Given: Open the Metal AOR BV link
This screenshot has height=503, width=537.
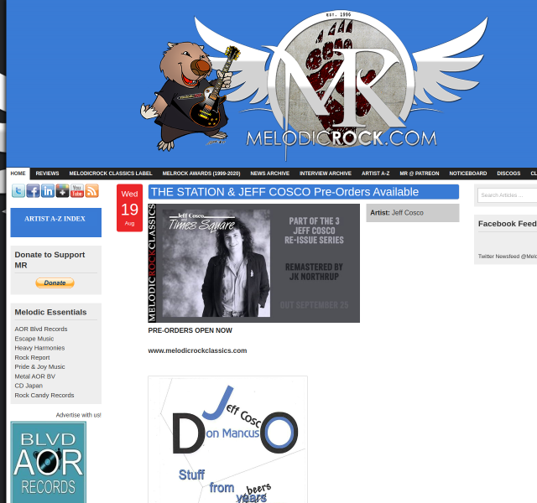Looking at the screenshot, I should (35, 376).
